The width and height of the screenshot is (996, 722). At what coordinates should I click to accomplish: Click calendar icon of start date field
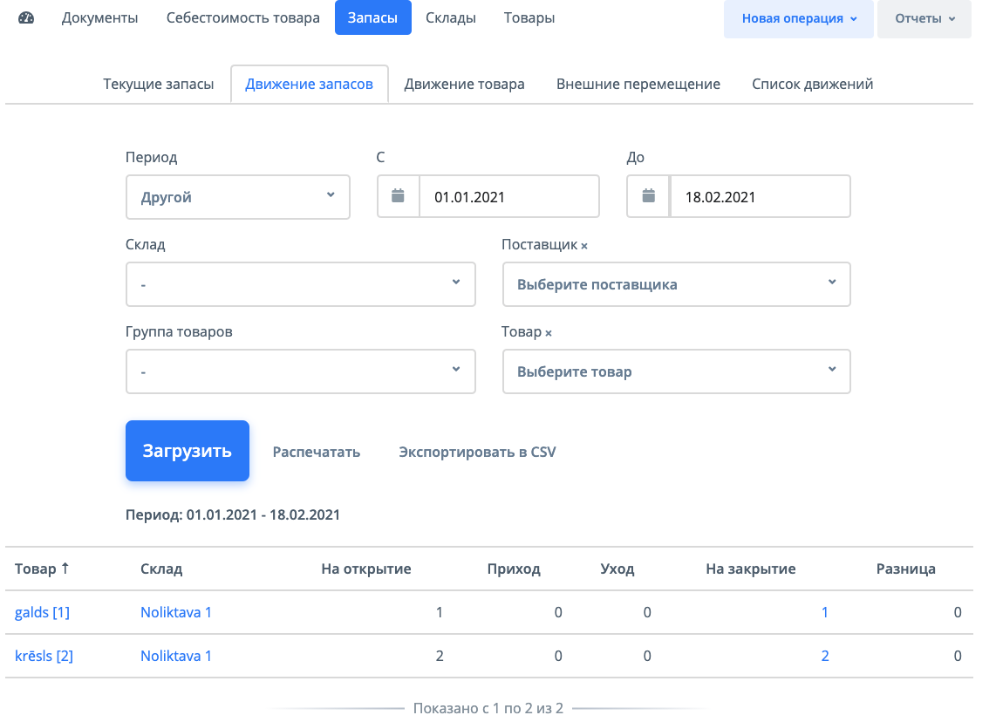click(399, 196)
